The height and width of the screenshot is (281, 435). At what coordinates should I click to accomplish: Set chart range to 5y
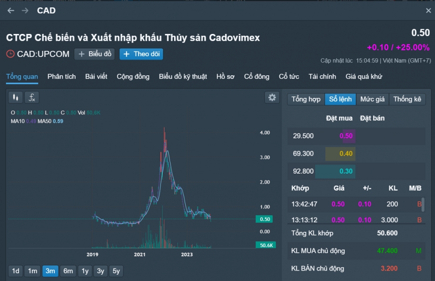click(116, 271)
